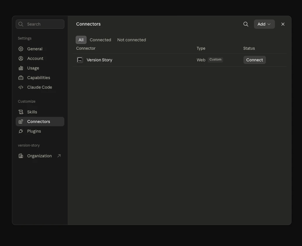This screenshot has height=246, width=302.
Task: Open the Add dropdown menu
Action: (264, 24)
